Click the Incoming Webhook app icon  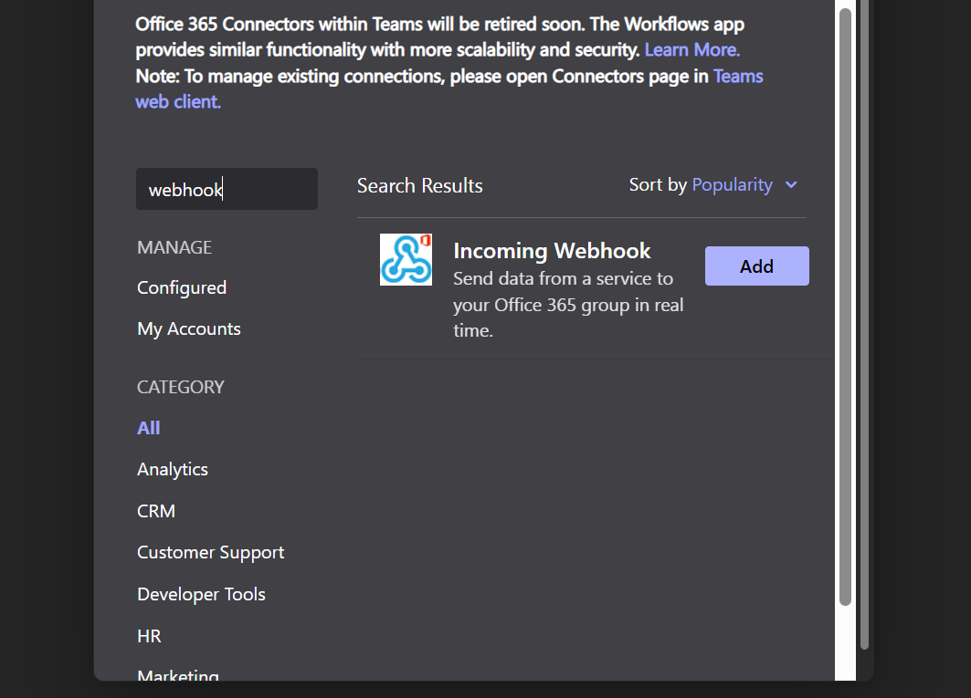[x=406, y=259]
